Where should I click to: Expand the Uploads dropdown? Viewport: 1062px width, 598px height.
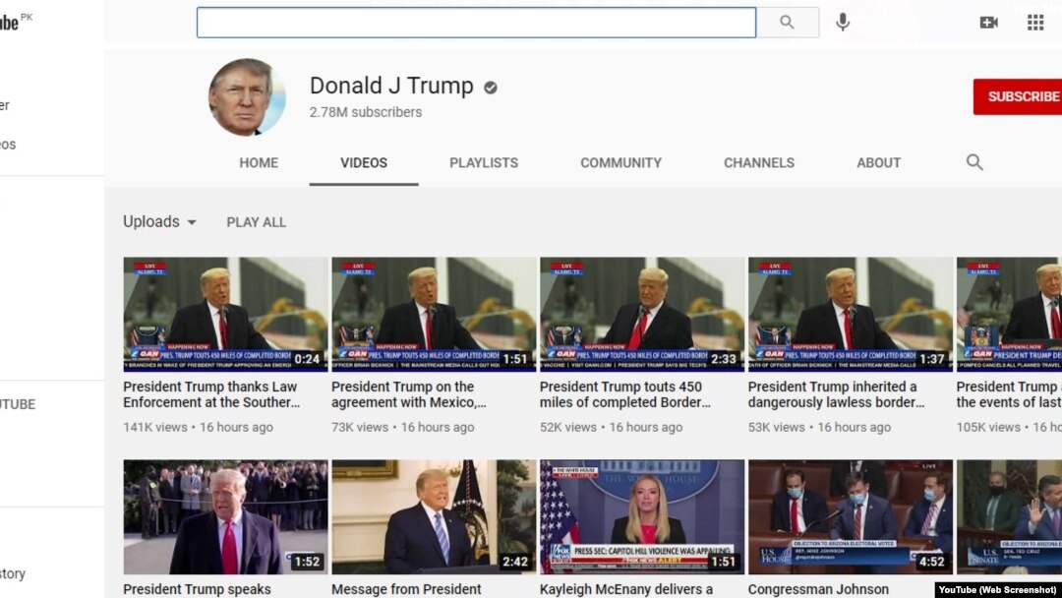(x=159, y=221)
